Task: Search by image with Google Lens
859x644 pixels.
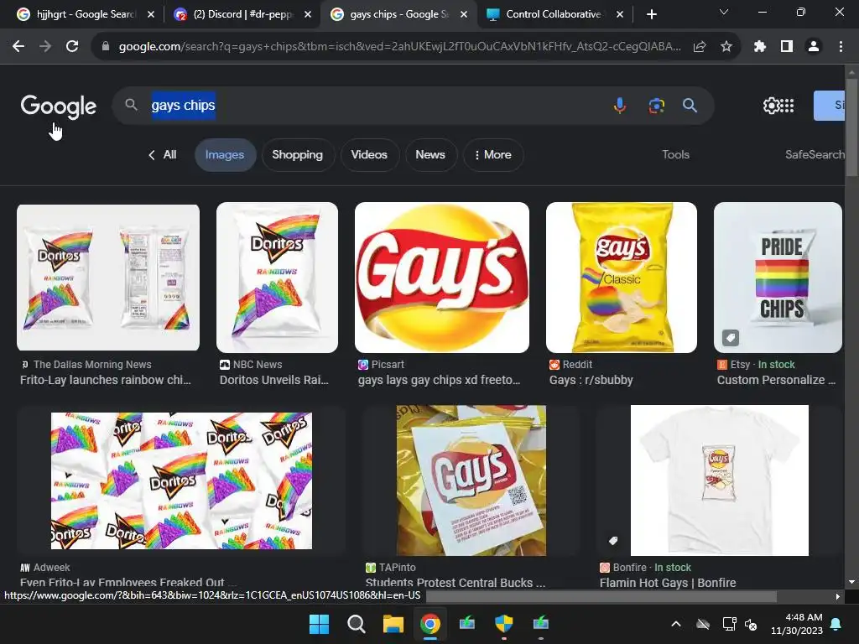Action: (x=656, y=105)
